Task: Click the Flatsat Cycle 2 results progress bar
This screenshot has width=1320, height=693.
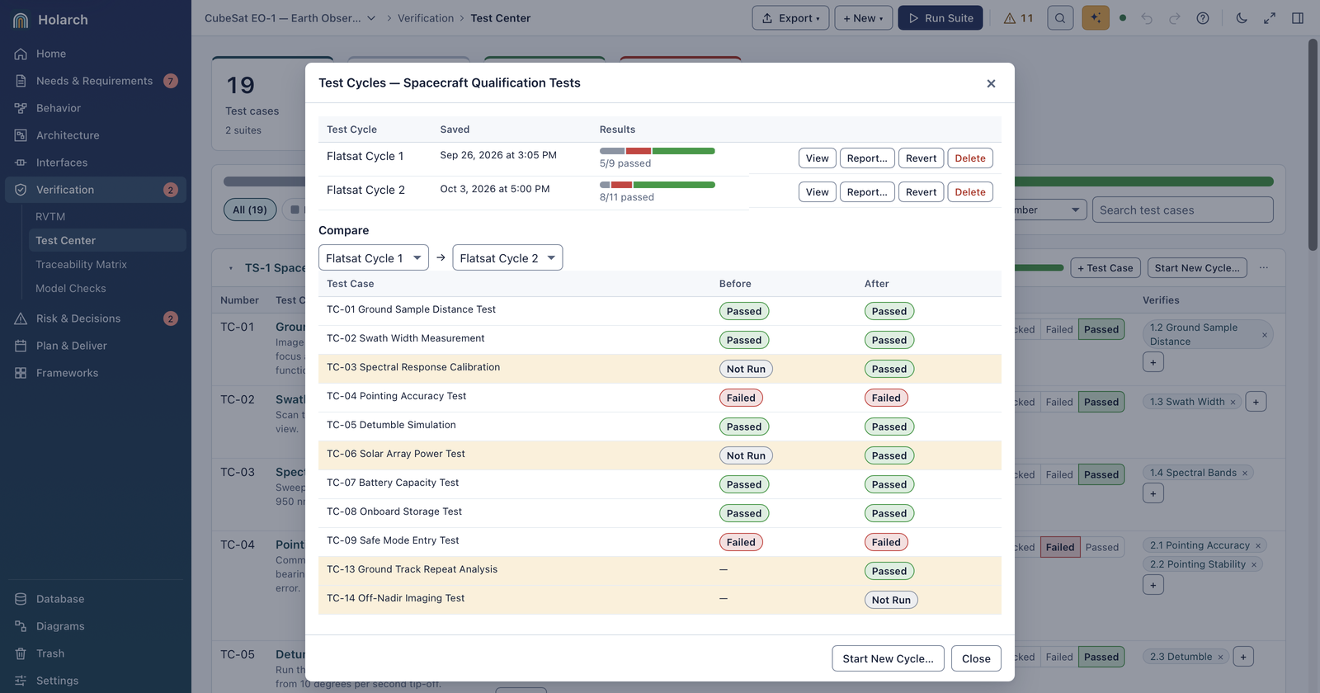Action: pos(658,185)
